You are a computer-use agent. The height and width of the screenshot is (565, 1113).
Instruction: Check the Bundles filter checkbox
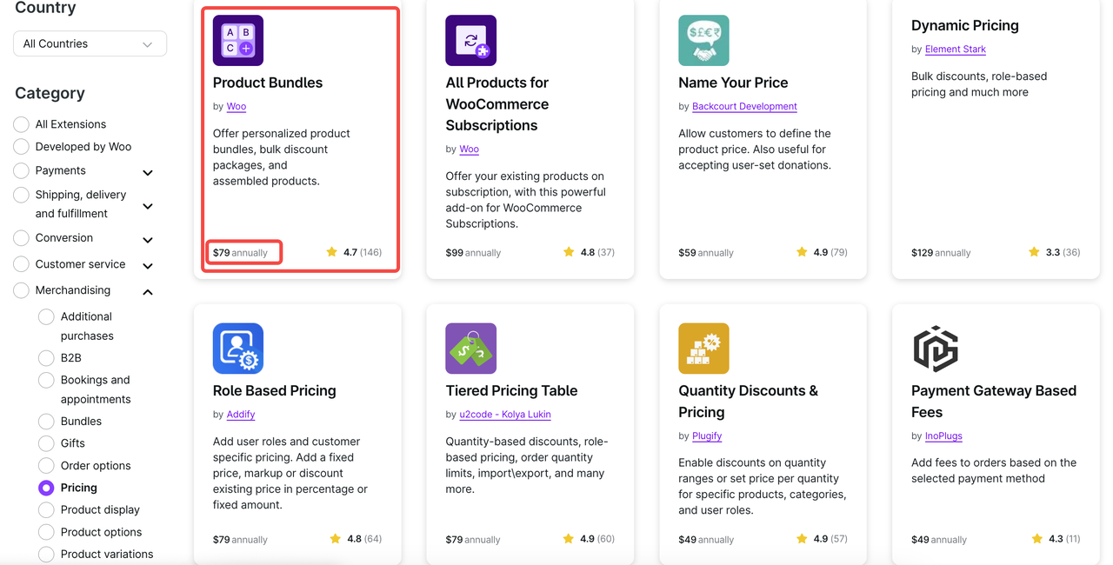(46, 421)
